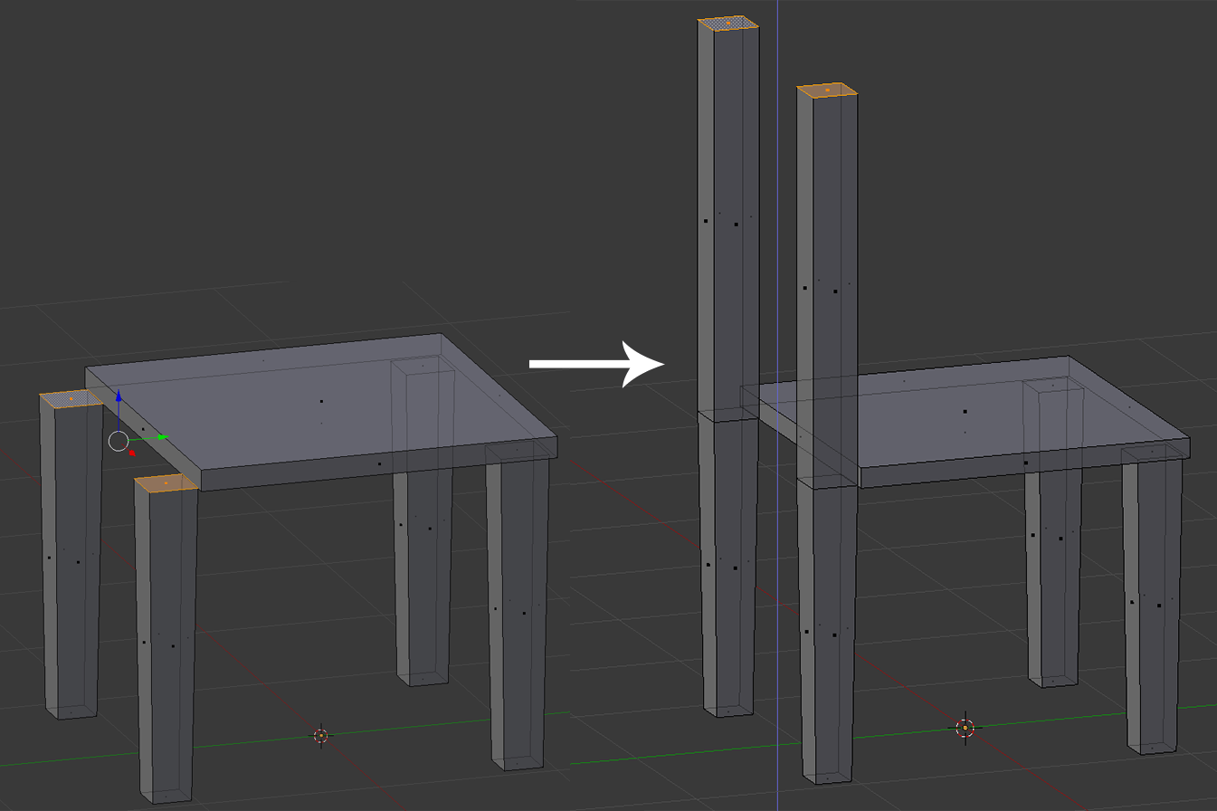
Task: Click the red X-axis handle of the manipulator
Action: point(132,452)
